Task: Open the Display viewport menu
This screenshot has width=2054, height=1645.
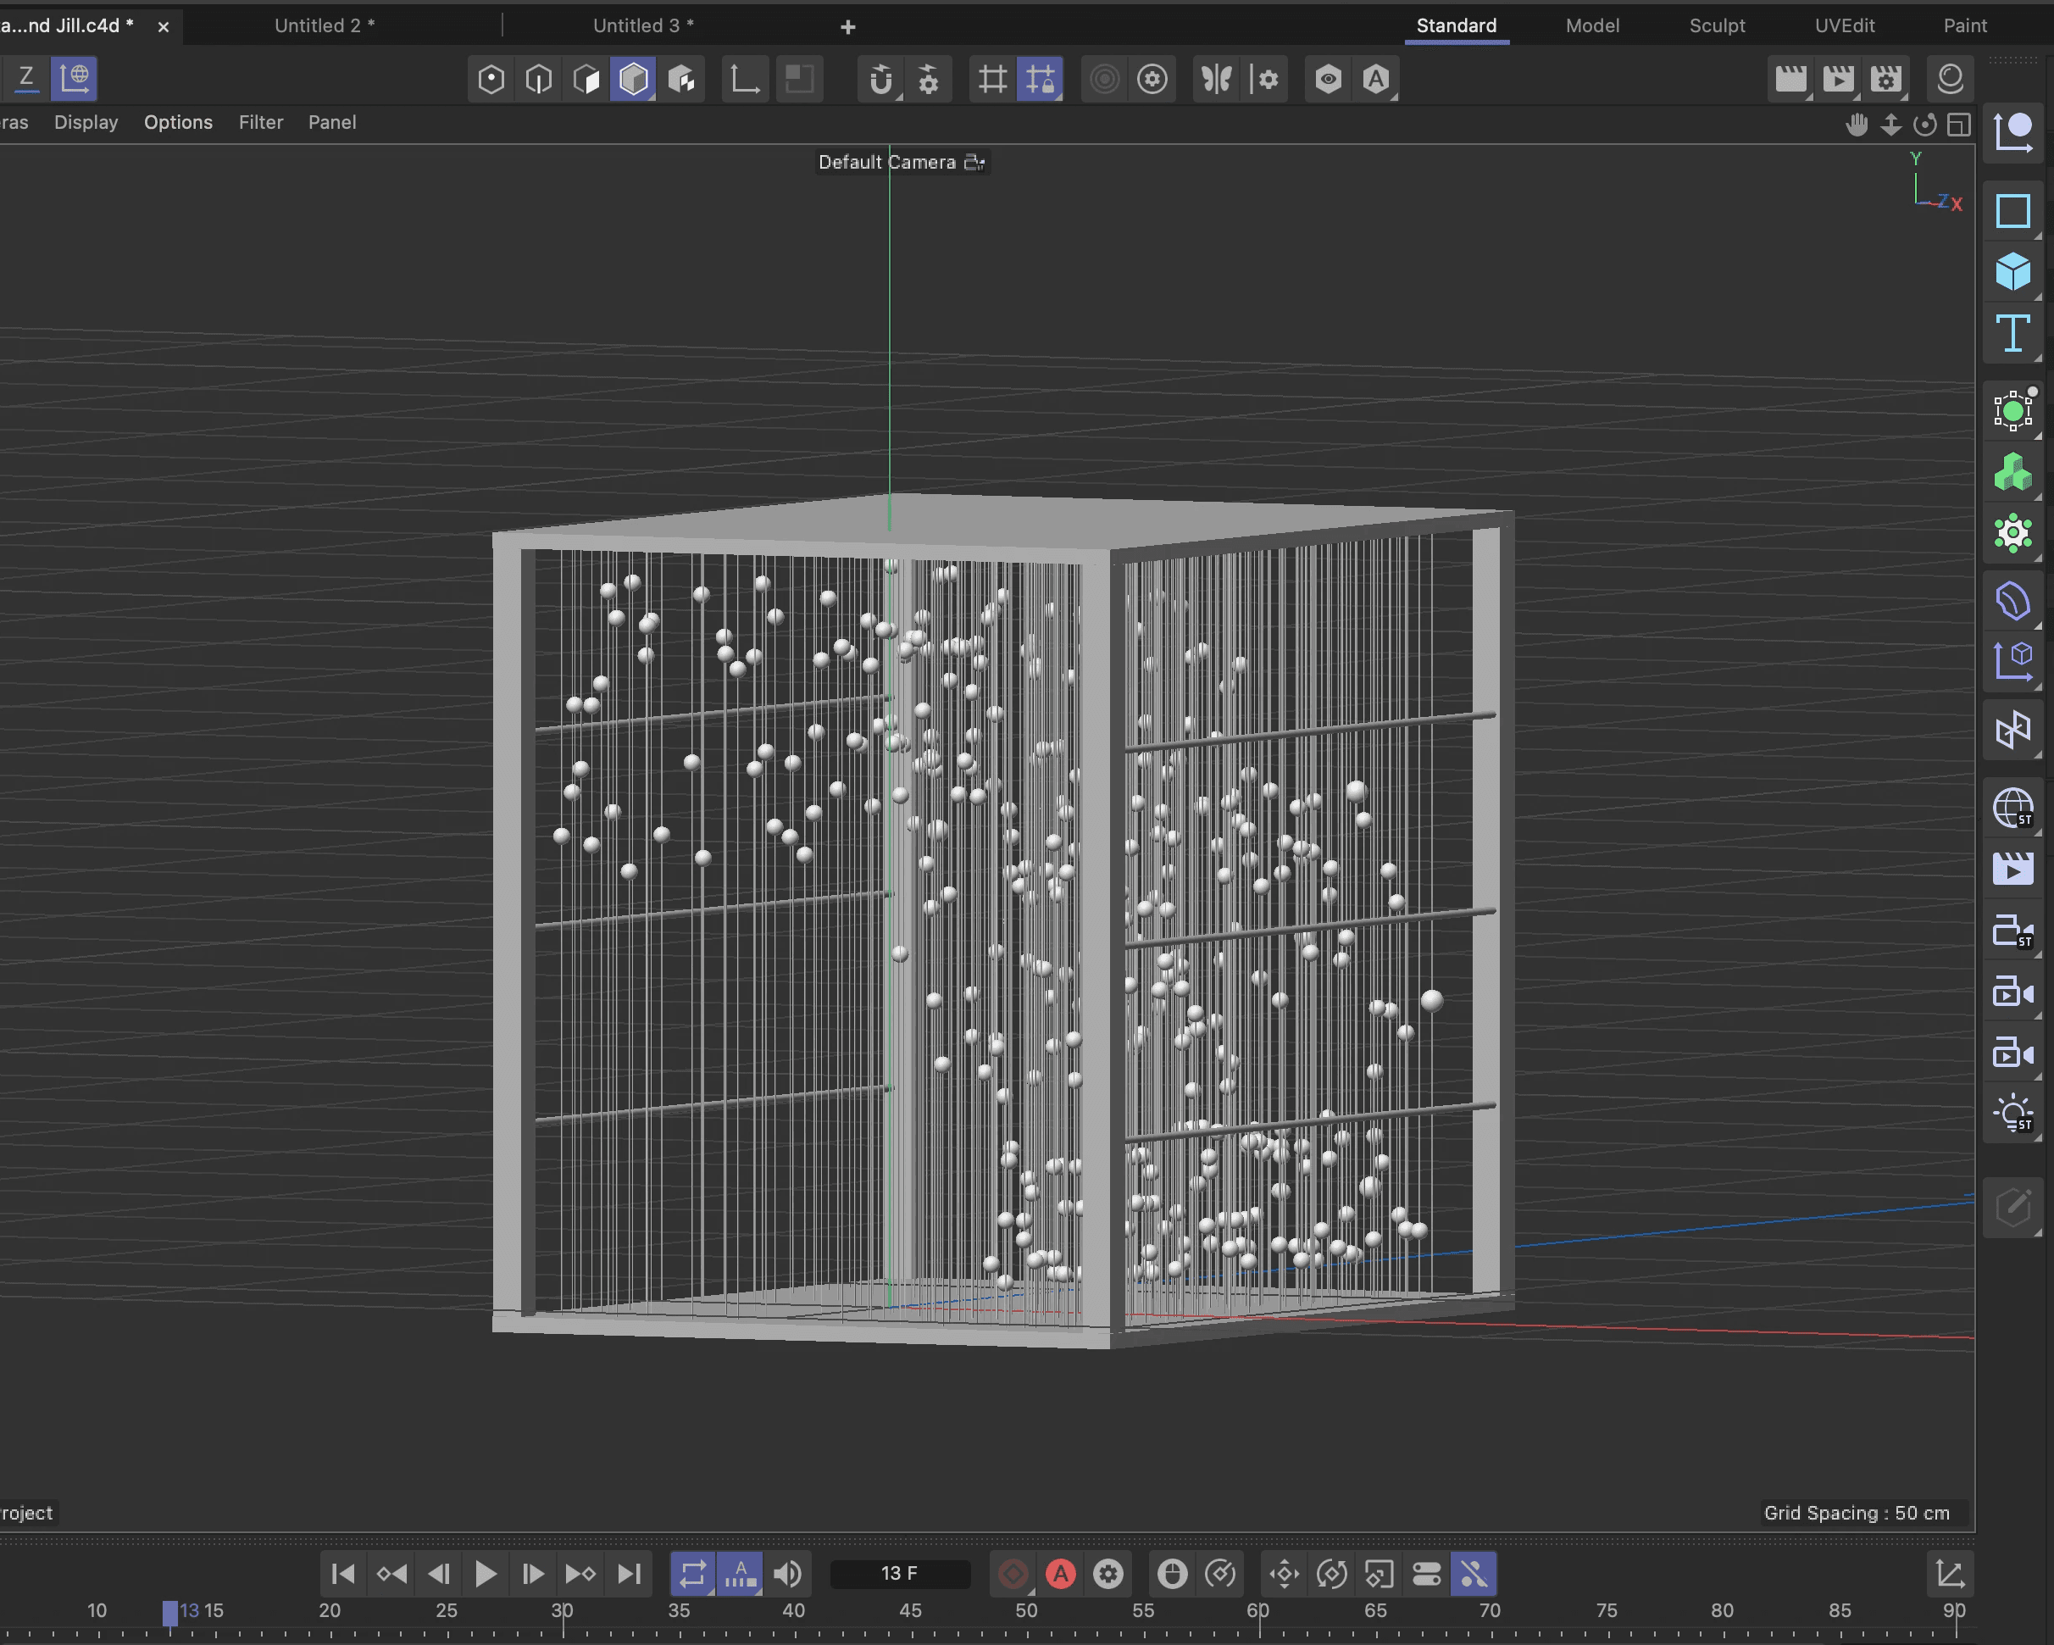Action: click(x=86, y=122)
